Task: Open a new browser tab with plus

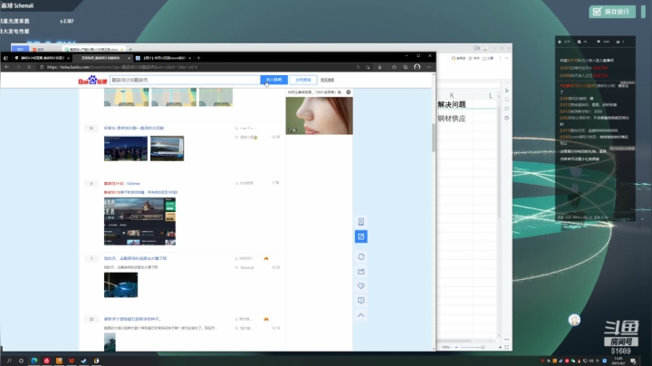Action: click(x=198, y=58)
